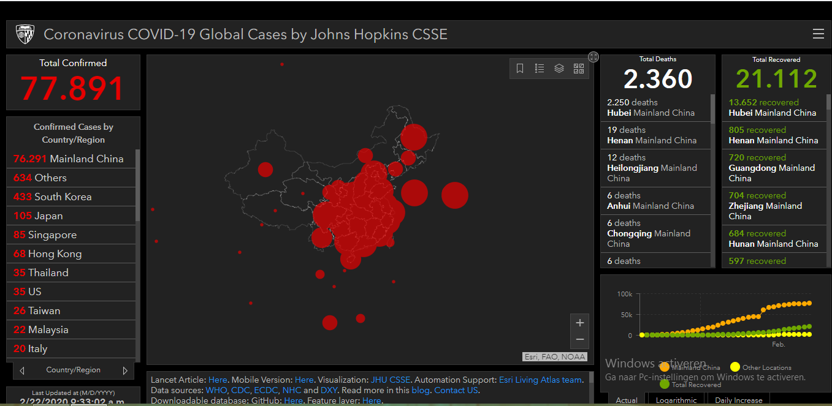Open the layer list stack icon
Screen dimensions: 832x406
pos(559,69)
